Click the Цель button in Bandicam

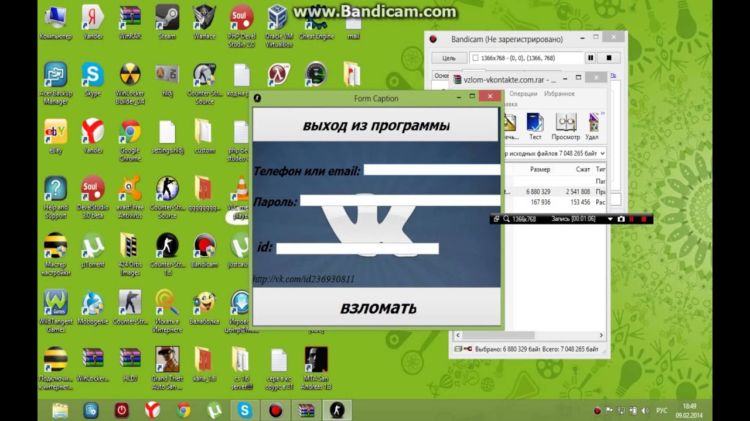coord(449,58)
